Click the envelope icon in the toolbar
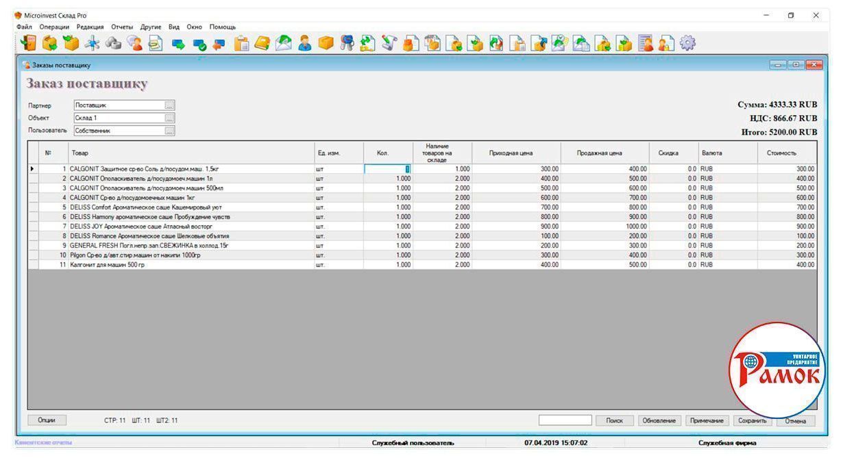The width and height of the screenshot is (843, 458). (x=284, y=44)
